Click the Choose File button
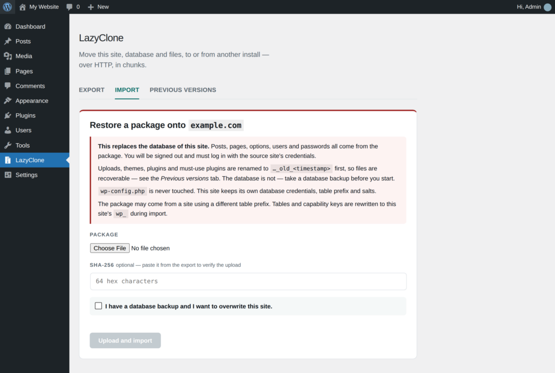 [109, 248]
